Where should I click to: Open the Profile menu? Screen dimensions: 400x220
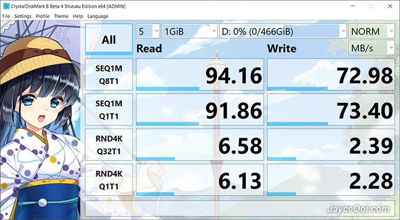(x=42, y=16)
